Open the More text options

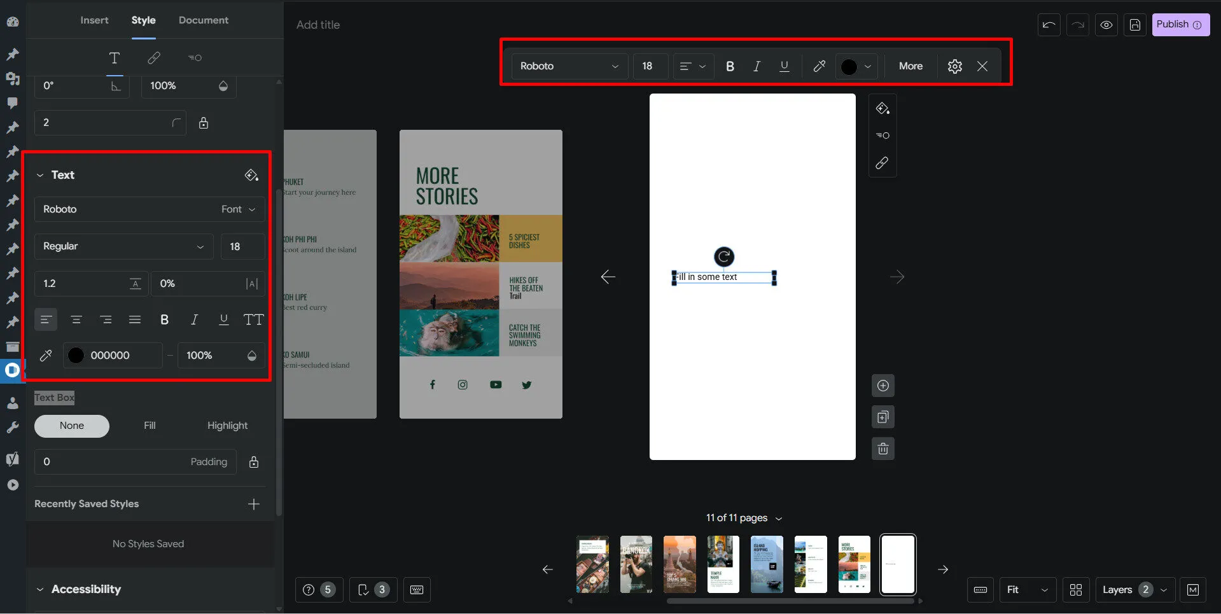click(x=911, y=66)
